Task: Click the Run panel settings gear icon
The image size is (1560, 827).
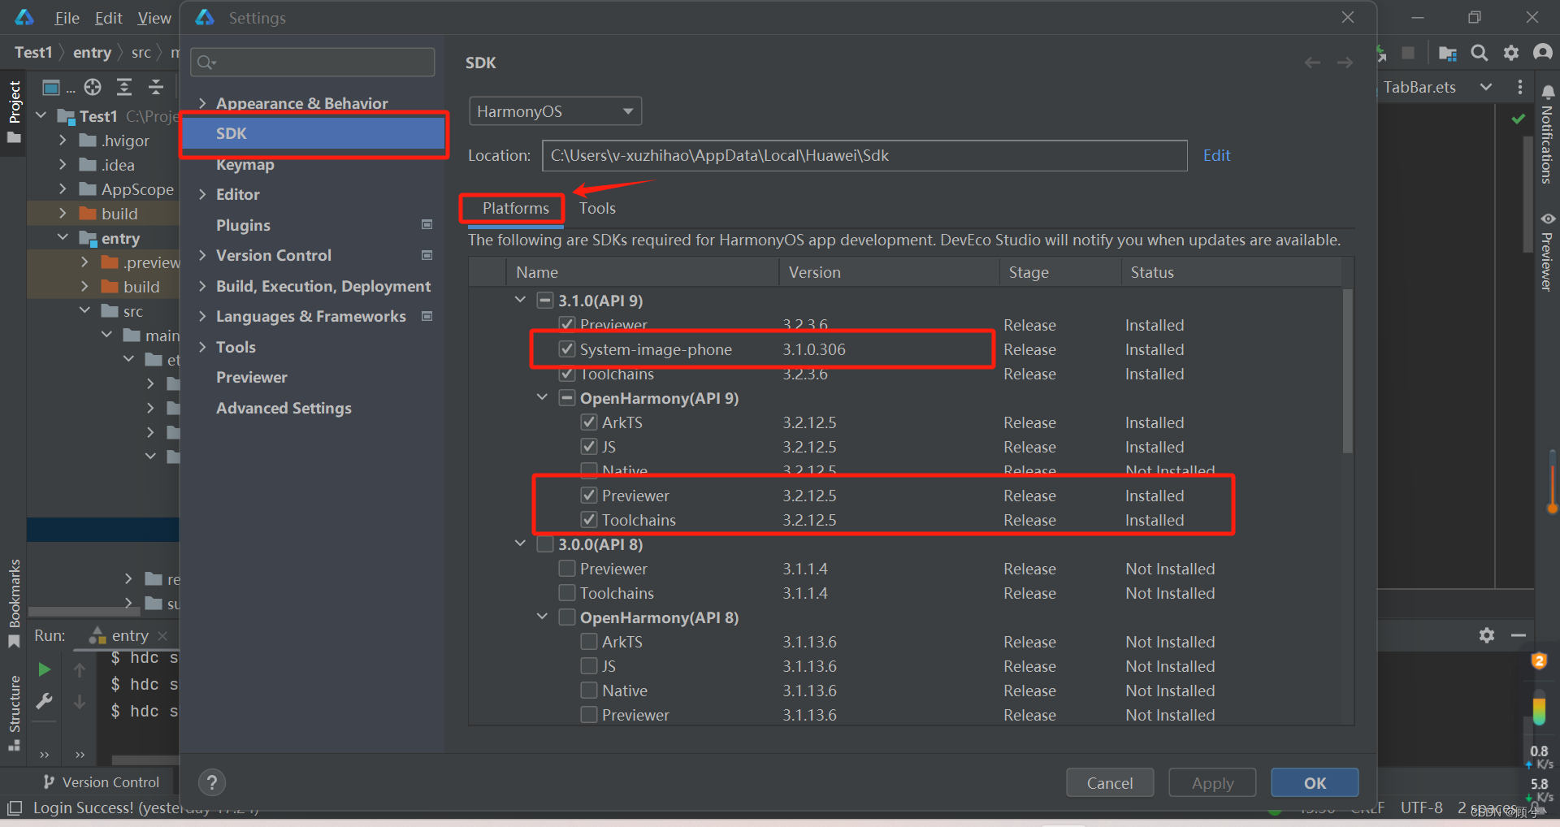Action: [1487, 635]
